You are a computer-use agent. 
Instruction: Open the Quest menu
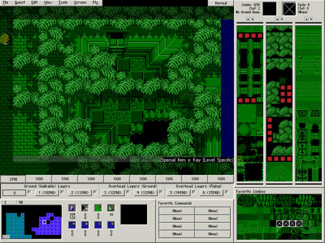point(20,3)
